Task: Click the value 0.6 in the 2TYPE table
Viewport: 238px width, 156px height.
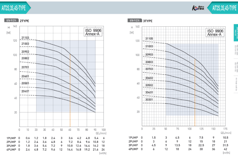Action: [28, 138]
